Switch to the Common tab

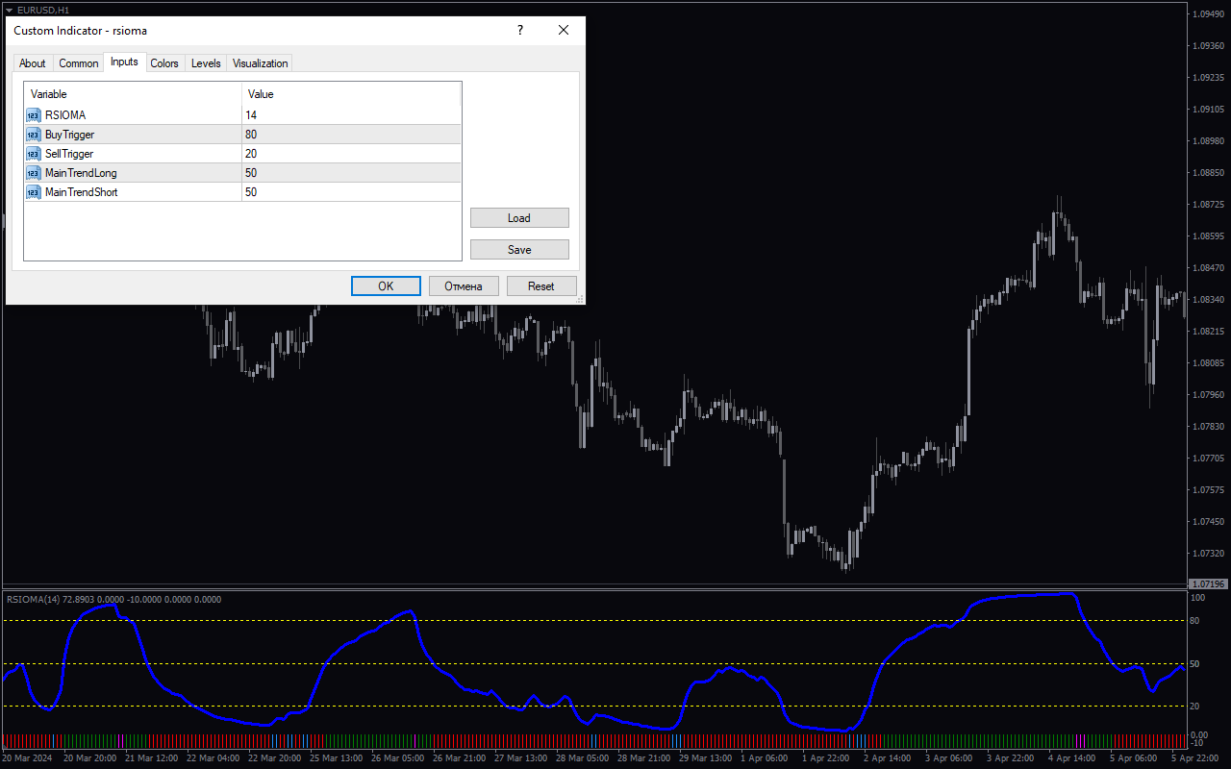79,63
